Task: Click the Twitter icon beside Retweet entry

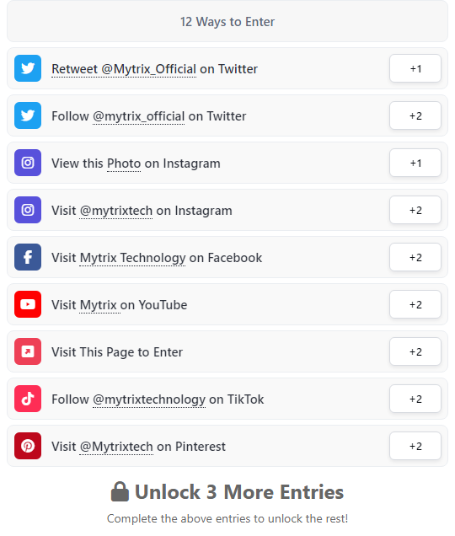Action: [28, 68]
